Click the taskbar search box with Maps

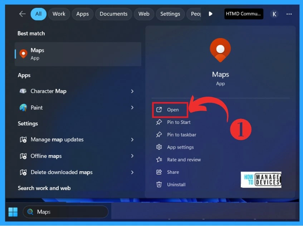tap(66, 212)
